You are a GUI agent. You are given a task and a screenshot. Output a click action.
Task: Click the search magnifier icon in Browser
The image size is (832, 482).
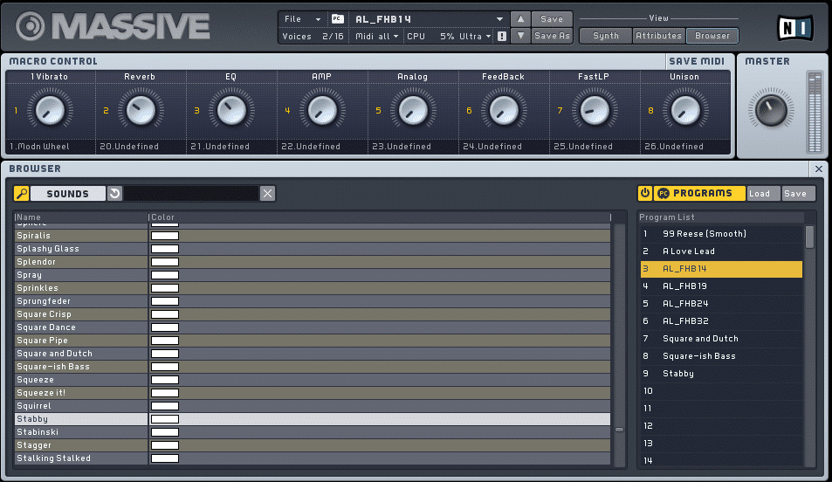[21, 193]
